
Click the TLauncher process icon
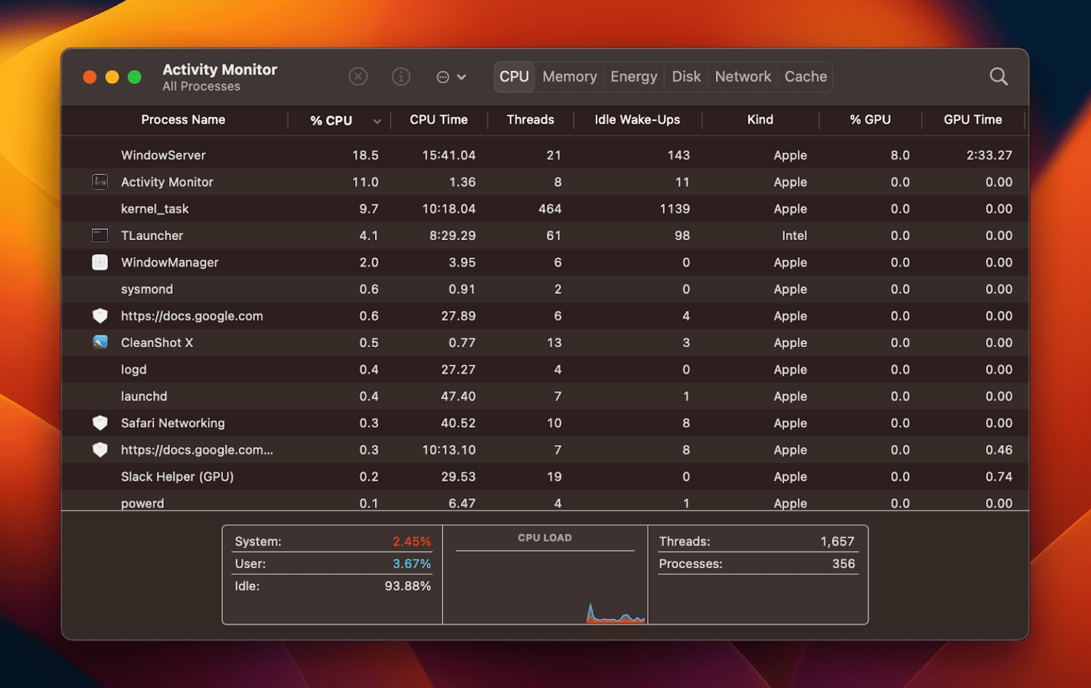tap(99, 235)
